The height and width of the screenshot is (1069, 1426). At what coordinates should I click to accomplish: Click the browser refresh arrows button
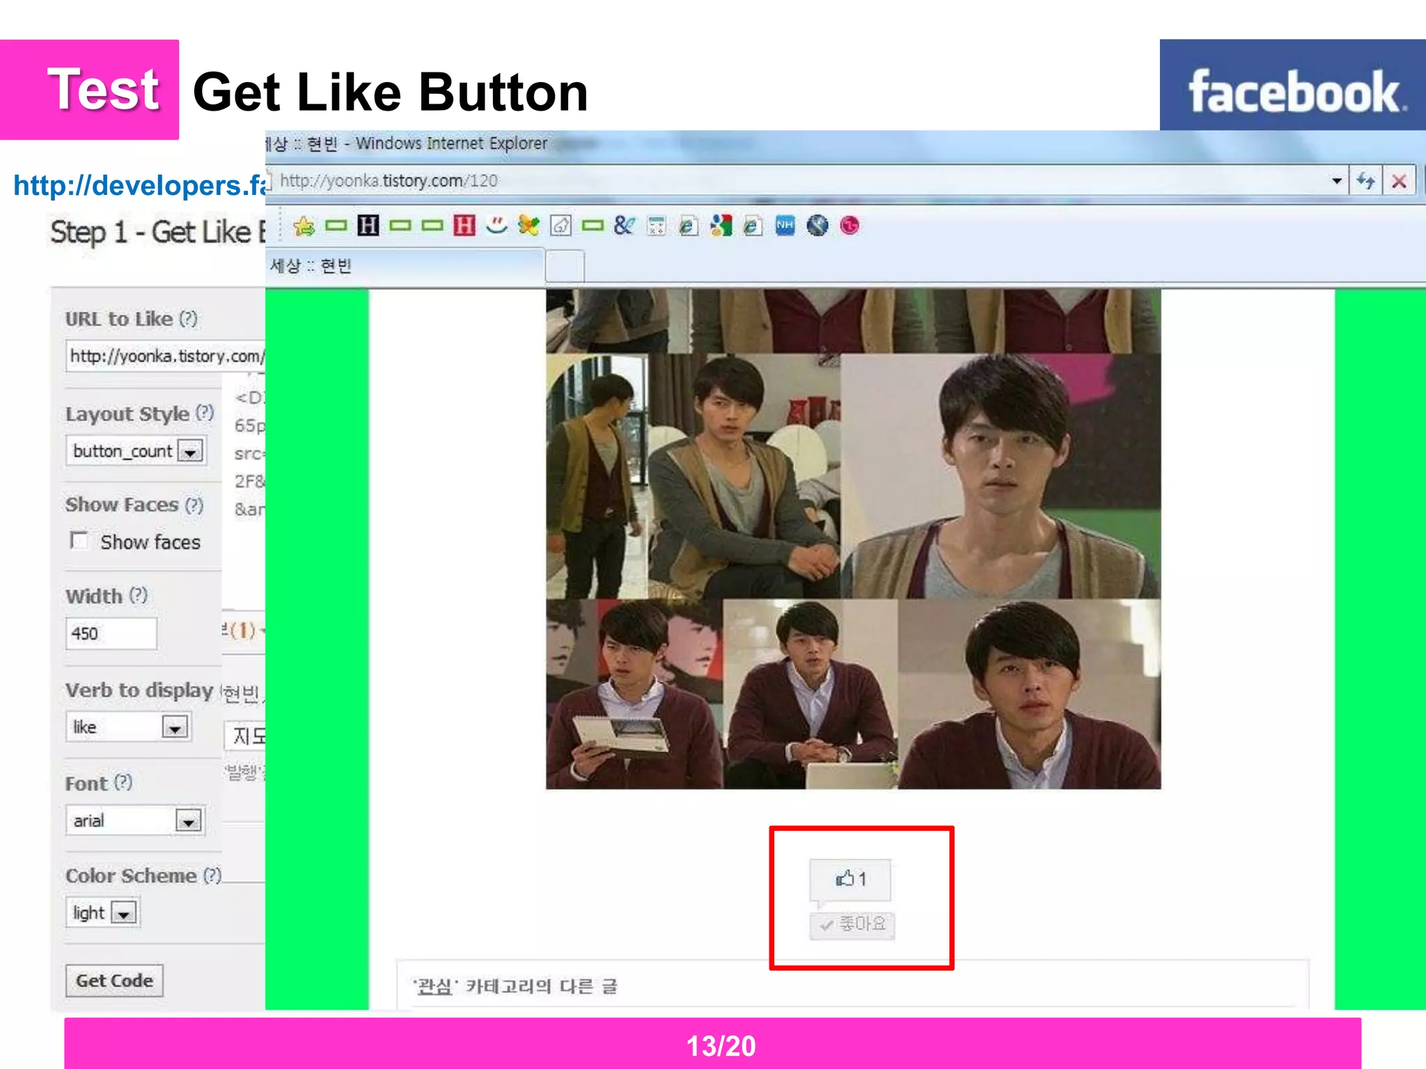point(1365,182)
